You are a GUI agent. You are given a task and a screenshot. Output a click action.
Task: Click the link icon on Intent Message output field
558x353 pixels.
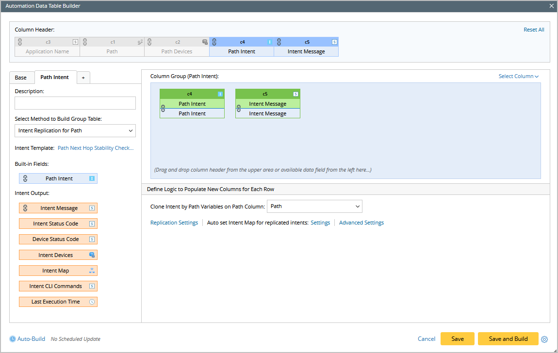click(25, 208)
